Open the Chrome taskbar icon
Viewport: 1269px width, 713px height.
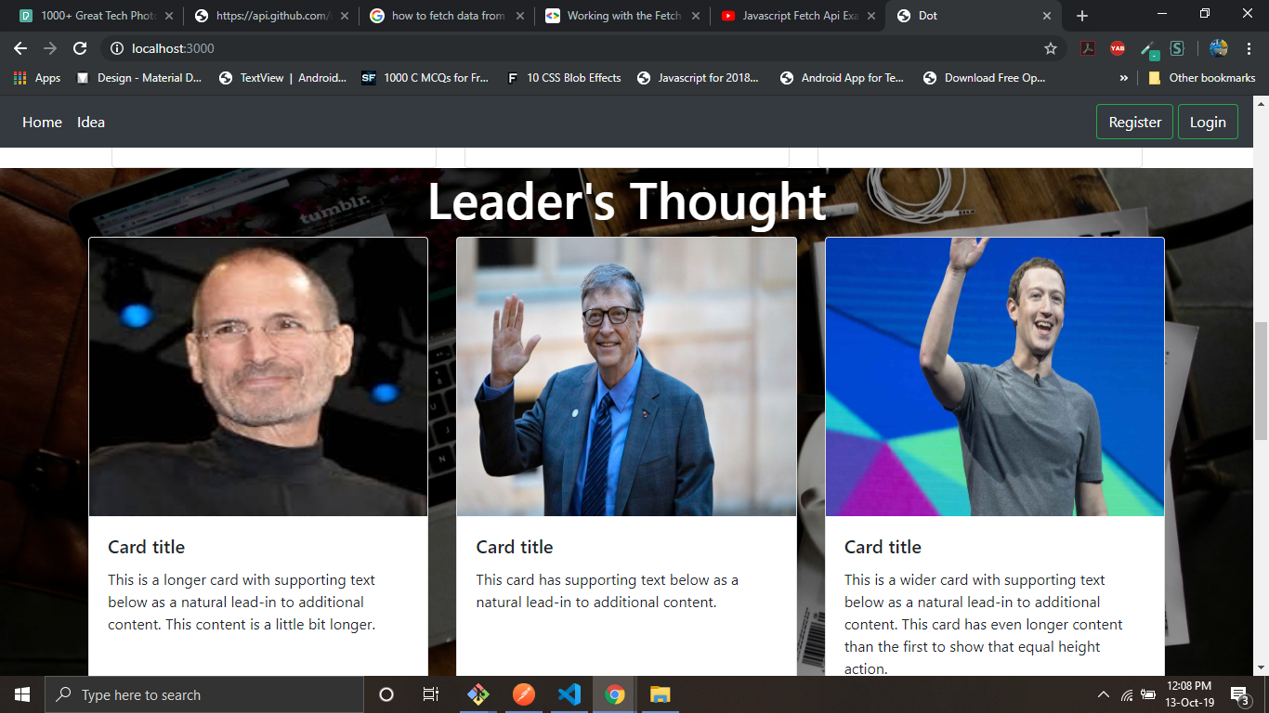pos(614,694)
